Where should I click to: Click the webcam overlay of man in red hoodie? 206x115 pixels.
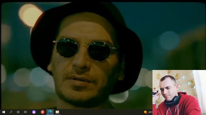(x=179, y=92)
